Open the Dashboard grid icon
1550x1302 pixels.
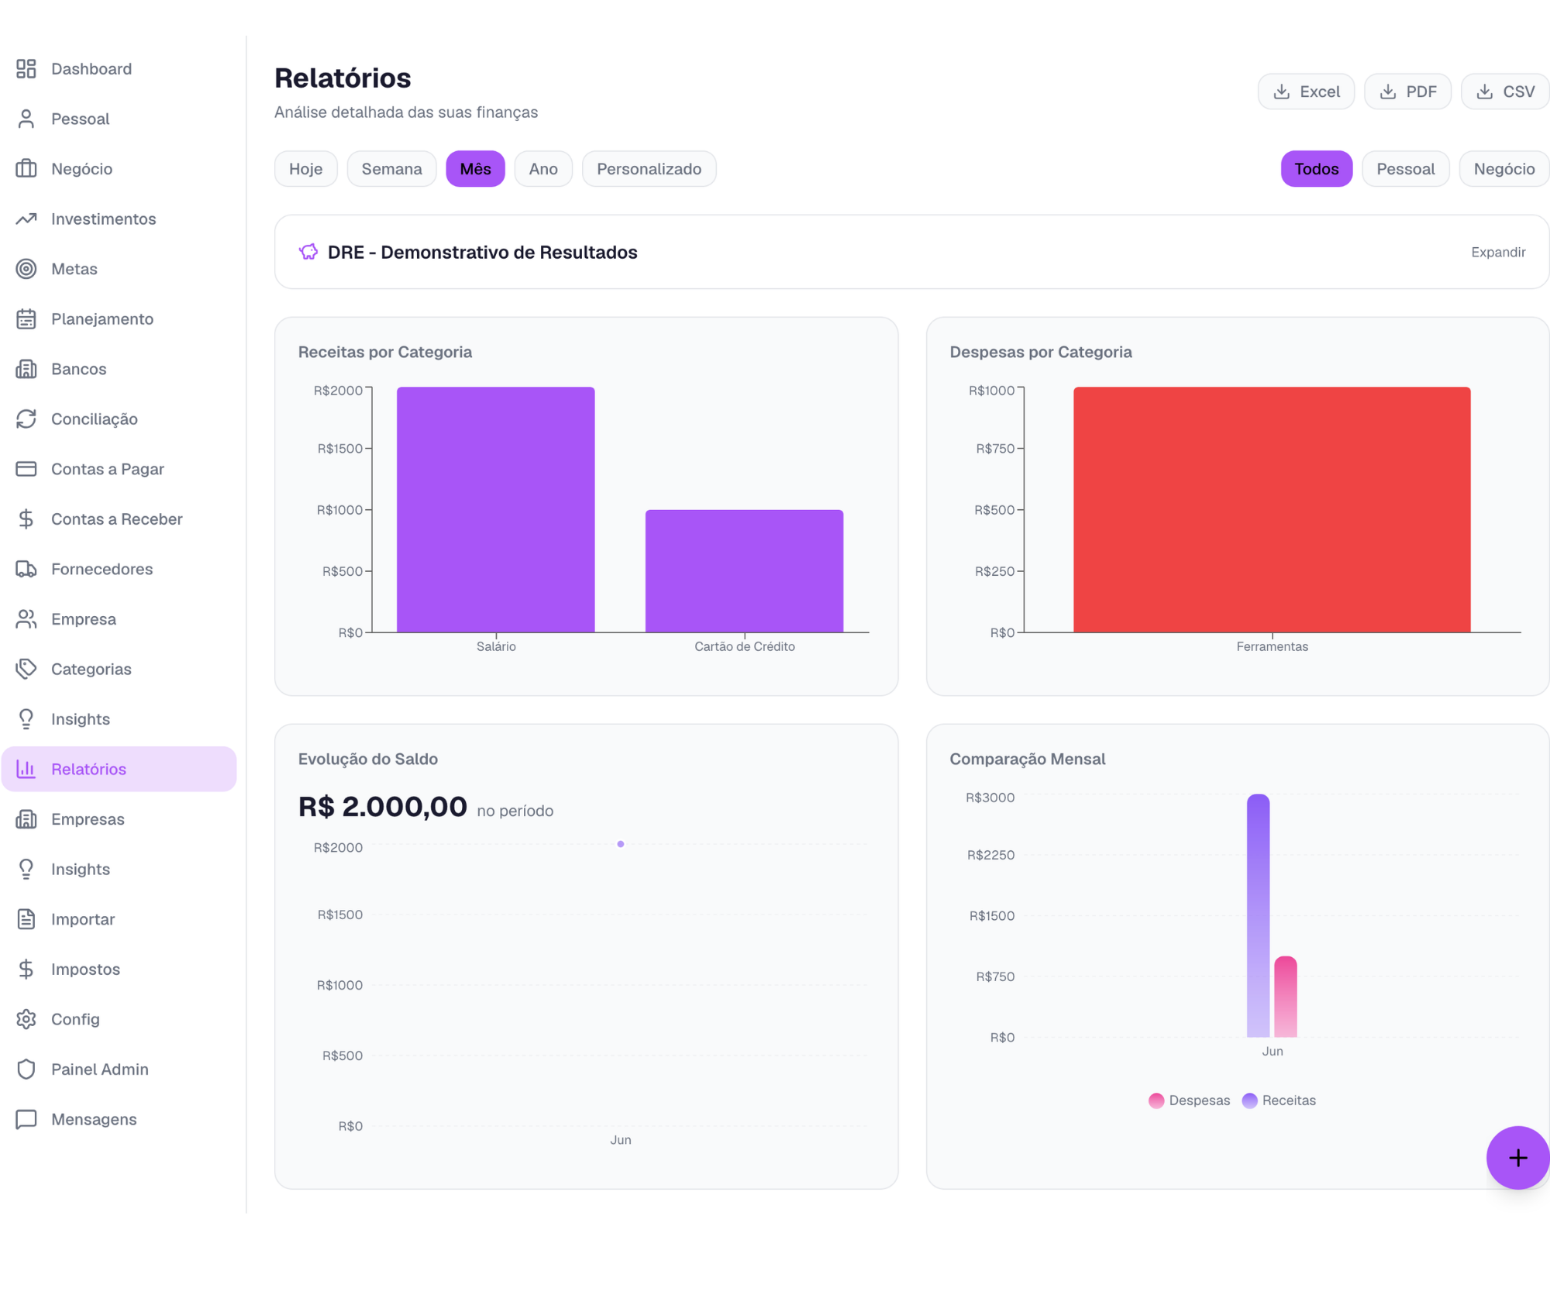click(26, 69)
